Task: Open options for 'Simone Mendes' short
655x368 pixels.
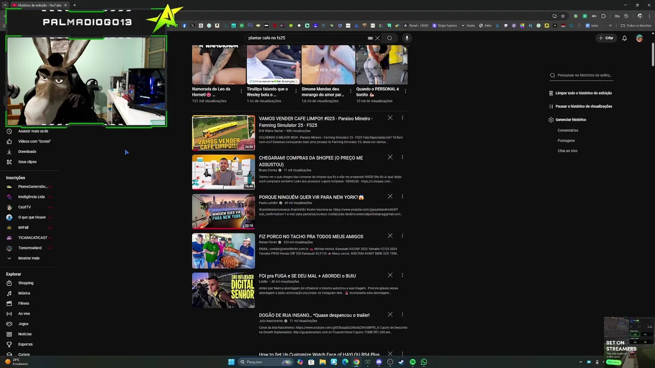Action: [x=351, y=91]
